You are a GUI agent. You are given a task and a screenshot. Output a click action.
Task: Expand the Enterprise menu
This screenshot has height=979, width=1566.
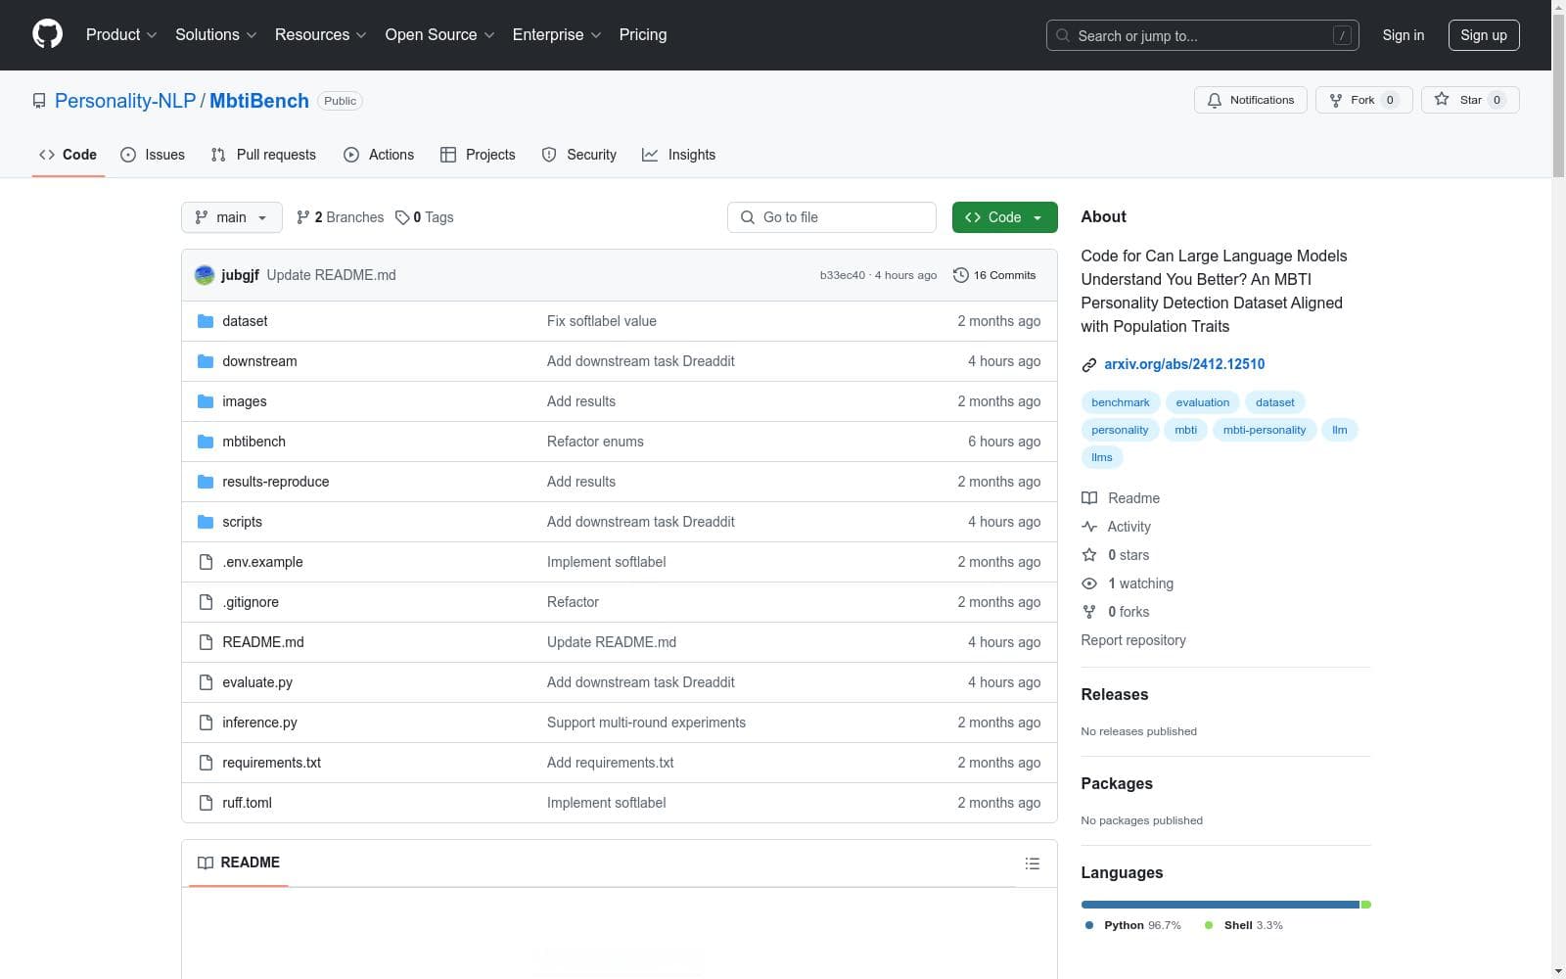[x=557, y=34]
